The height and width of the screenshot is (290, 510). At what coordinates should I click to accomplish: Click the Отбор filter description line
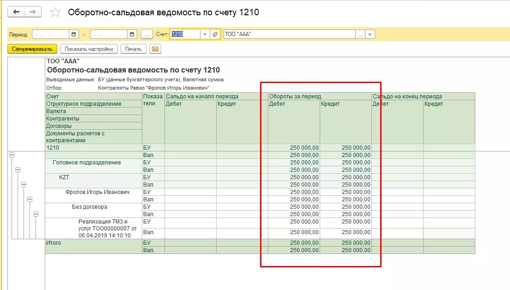[128, 88]
